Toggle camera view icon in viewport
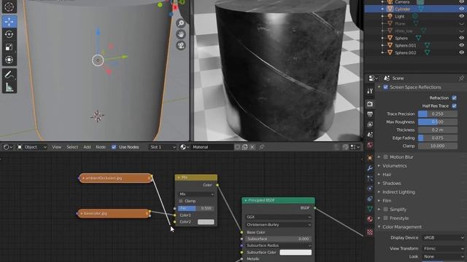The width and height of the screenshot is (467, 262). (181, 45)
